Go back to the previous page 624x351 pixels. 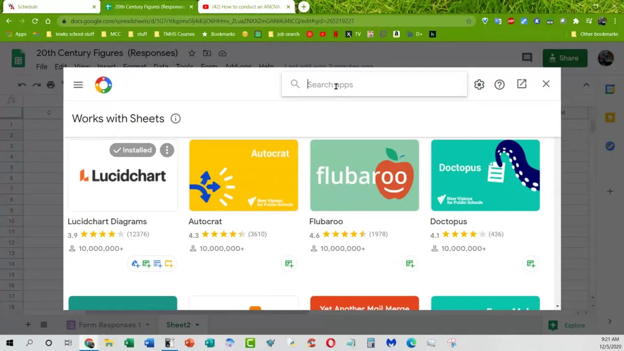(9, 21)
